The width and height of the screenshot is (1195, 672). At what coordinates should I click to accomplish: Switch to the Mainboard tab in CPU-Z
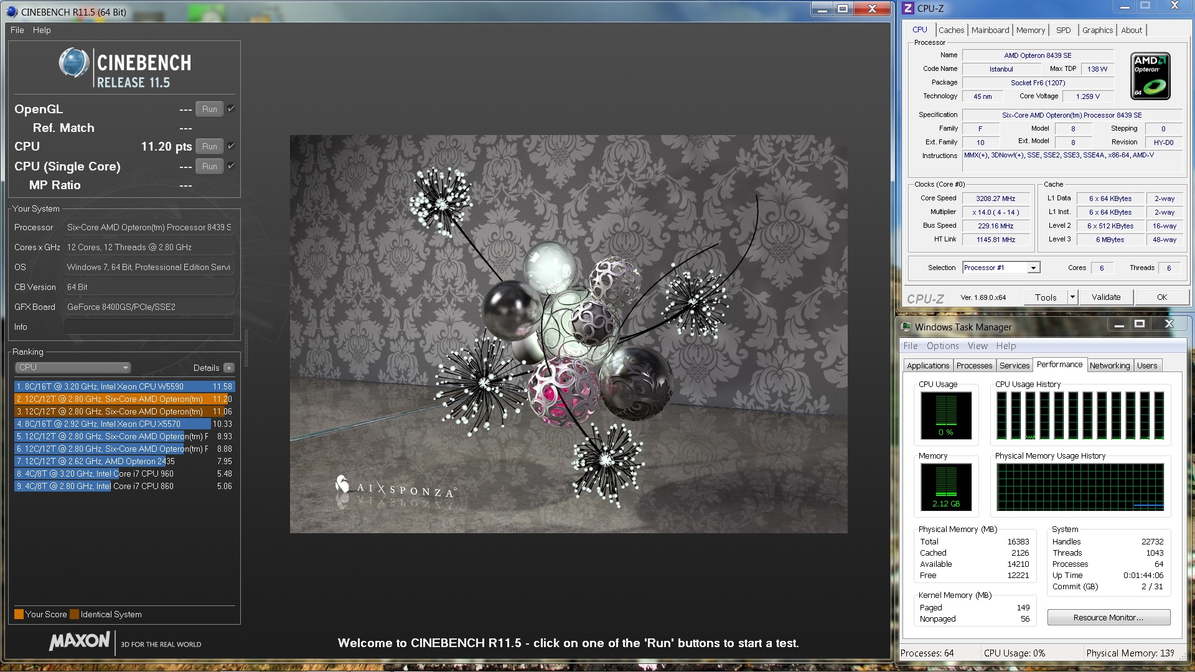click(990, 30)
